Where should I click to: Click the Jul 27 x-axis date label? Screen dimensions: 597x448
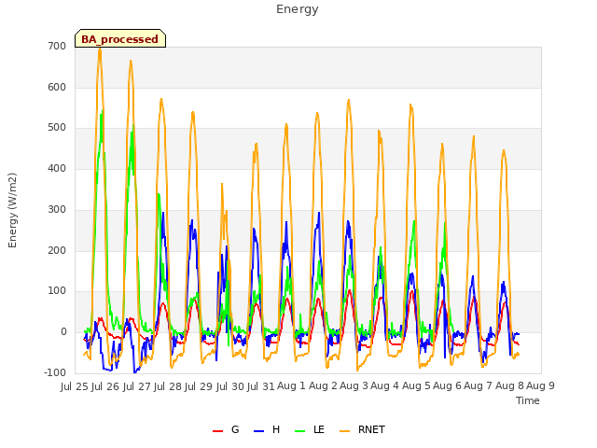[136, 386]
